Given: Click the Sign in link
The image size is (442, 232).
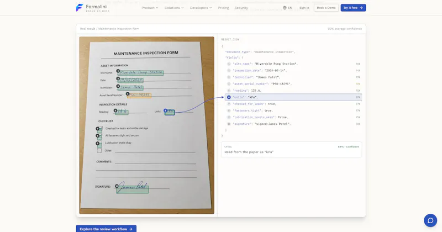Looking at the screenshot, I should click(x=304, y=8).
